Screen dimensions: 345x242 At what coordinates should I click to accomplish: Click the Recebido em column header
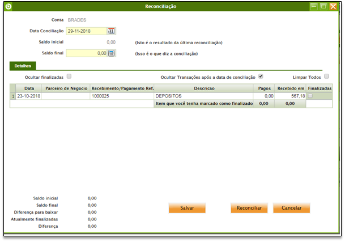pos(290,88)
